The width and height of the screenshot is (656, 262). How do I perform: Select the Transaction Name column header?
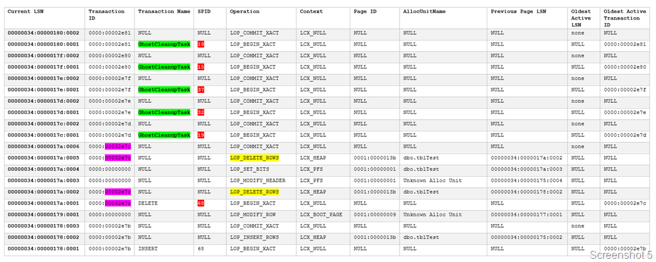coord(164,12)
